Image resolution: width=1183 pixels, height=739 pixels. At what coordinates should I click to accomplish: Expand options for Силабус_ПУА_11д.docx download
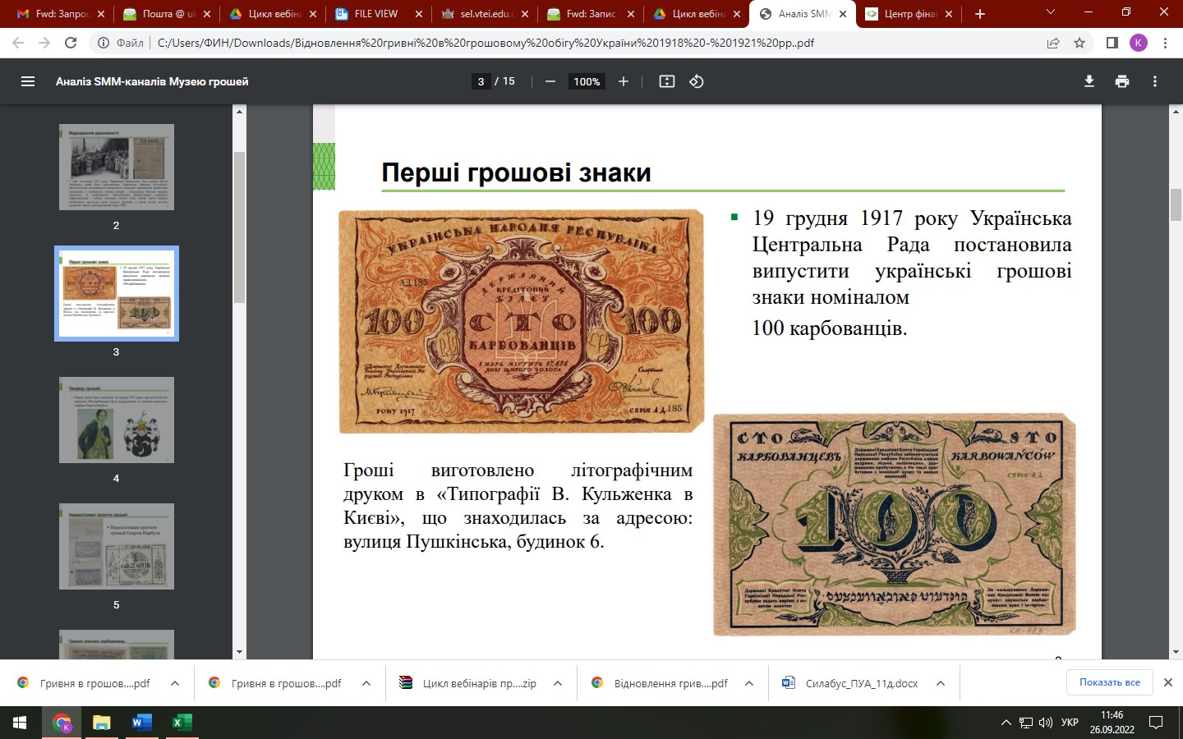pyautogui.click(x=941, y=683)
